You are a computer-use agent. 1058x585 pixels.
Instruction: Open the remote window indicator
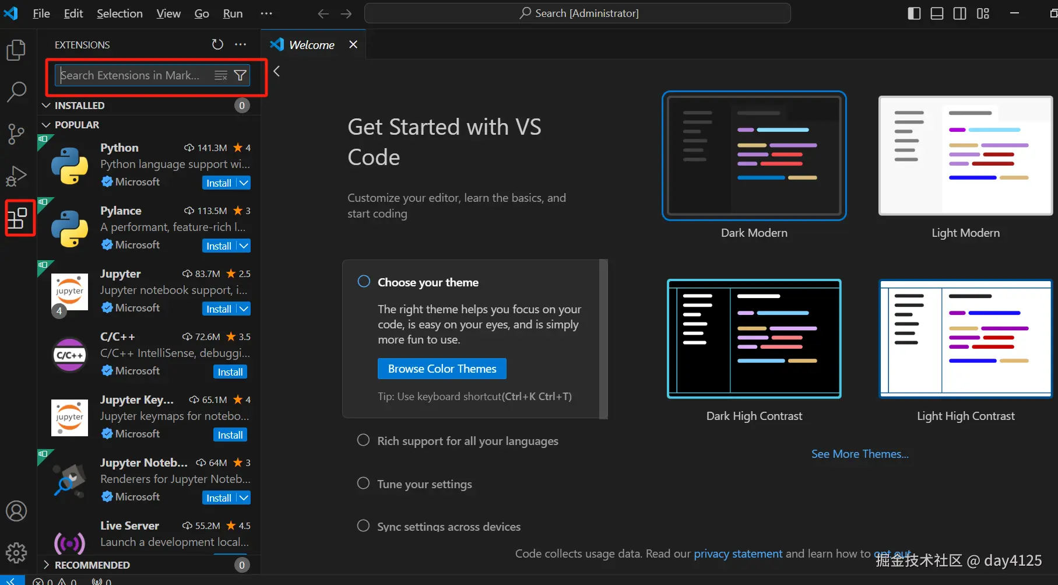[12, 580]
